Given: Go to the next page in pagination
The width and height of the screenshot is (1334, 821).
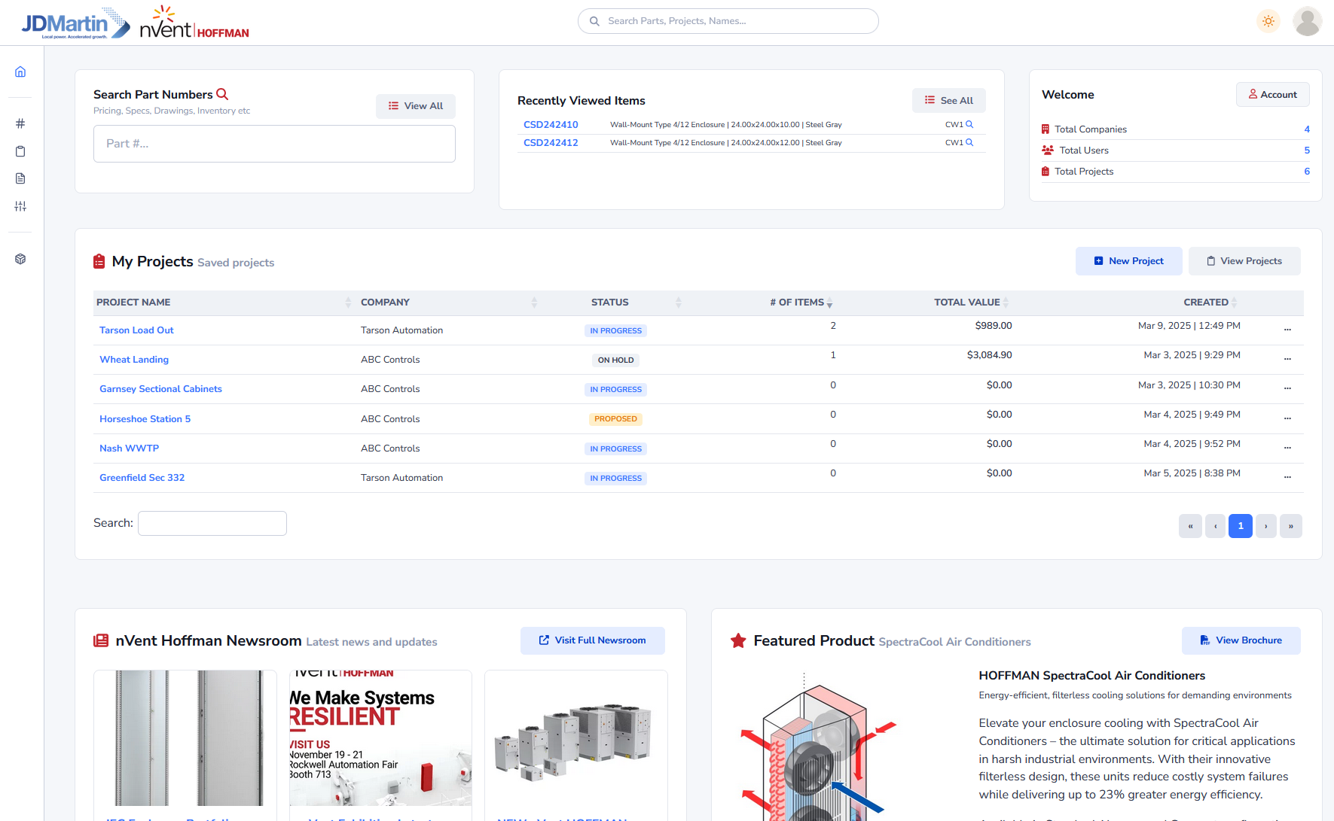Looking at the screenshot, I should point(1265,526).
